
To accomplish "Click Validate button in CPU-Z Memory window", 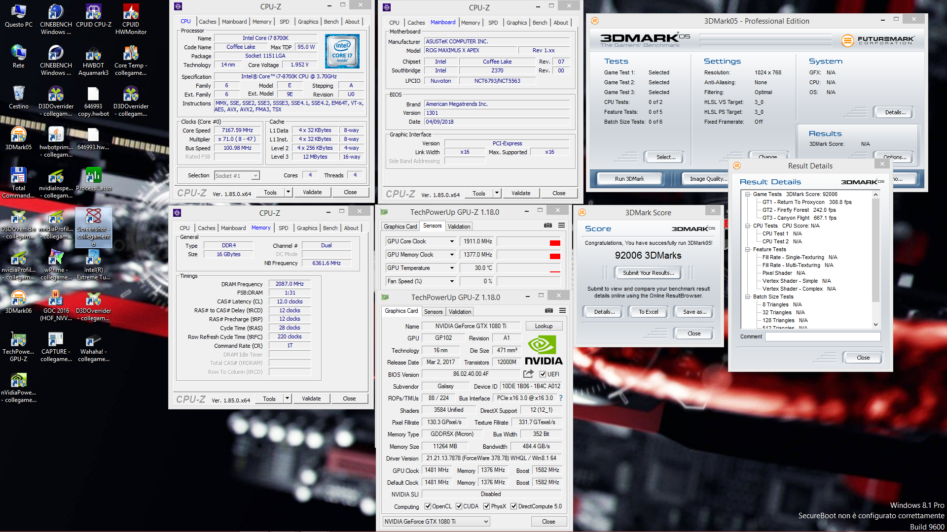I will pos(311,399).
